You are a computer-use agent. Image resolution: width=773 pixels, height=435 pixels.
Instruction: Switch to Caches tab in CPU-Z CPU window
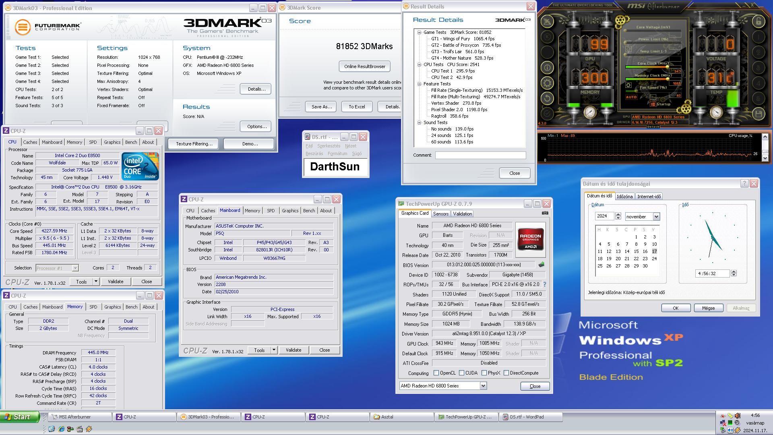[30, 142]
